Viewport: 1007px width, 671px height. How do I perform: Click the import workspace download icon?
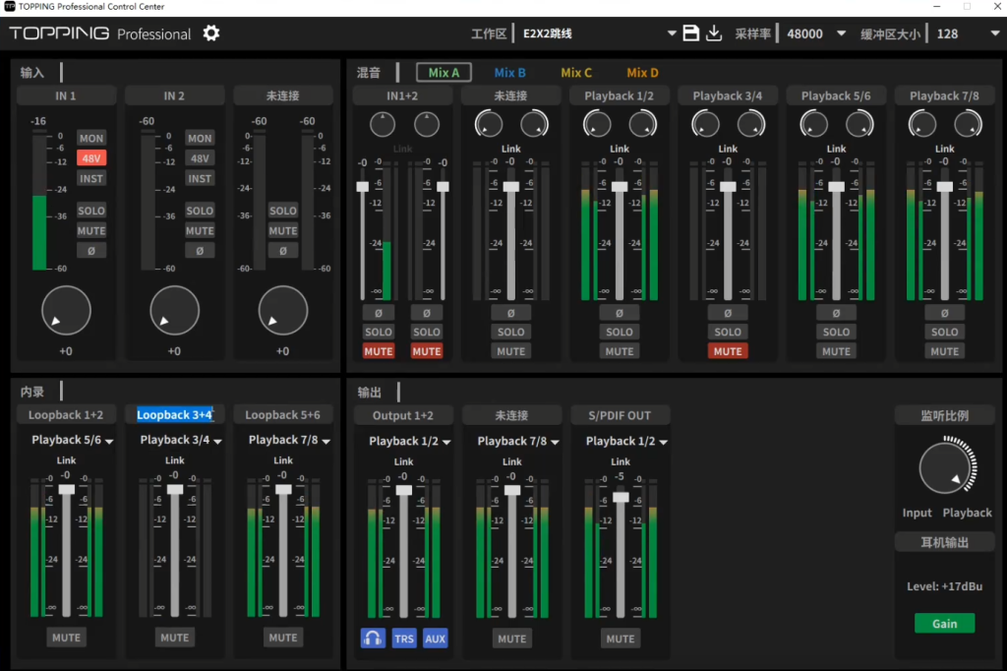pyautogui.click(x=714, y=33)
